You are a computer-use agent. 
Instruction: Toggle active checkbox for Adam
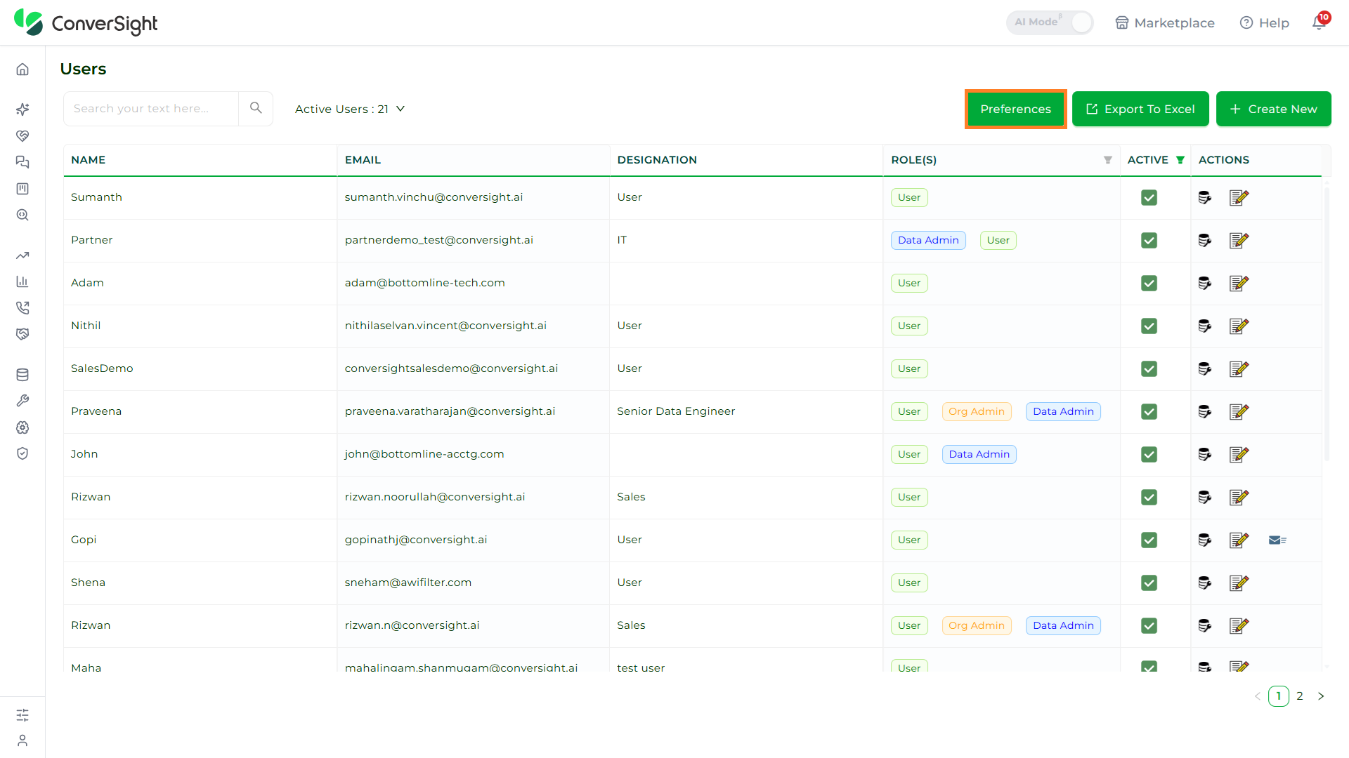click(x=1149, y=283)
